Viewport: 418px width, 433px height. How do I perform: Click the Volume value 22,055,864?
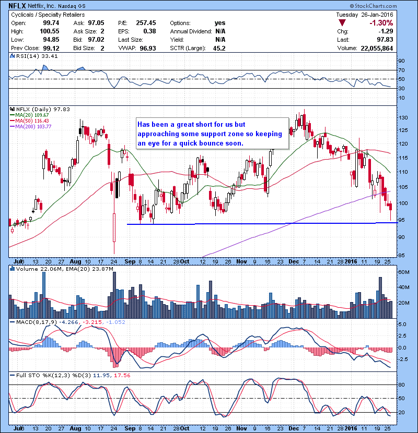377,49
